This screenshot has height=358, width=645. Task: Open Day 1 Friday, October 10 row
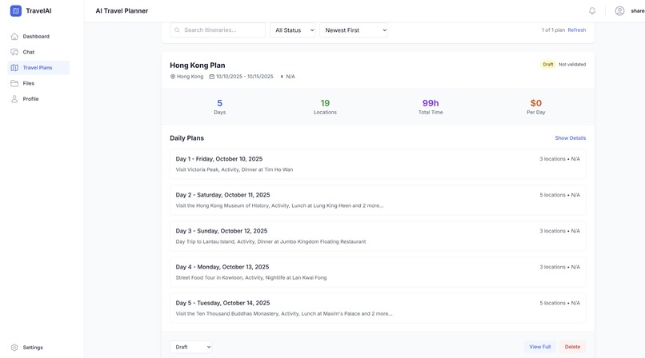click(378, 164)
